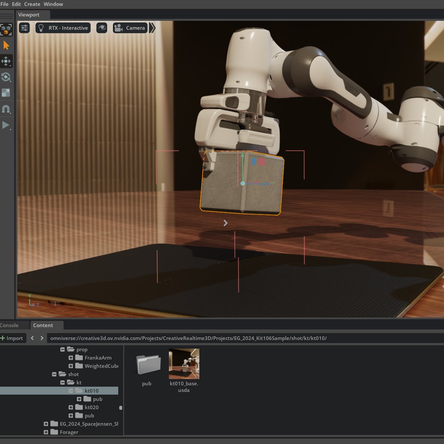The image size is (444, 444).
Task: Switch to the Content tab
Action: [x=43, y=325]
